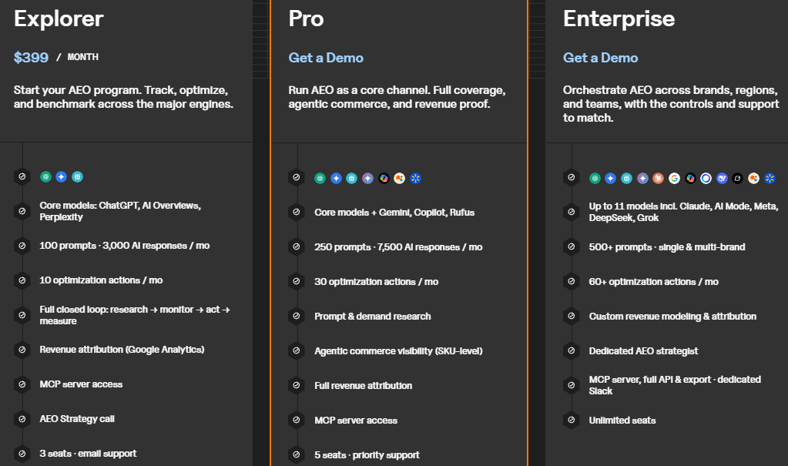Click the Copilot icon in the Enterprise plan

690,179
